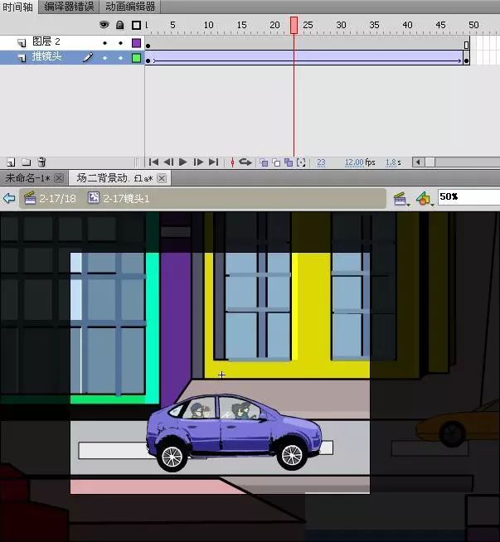500x542 pixels.
Task: Toggle show/hide all layers eye icon
Action: (104, 25)
